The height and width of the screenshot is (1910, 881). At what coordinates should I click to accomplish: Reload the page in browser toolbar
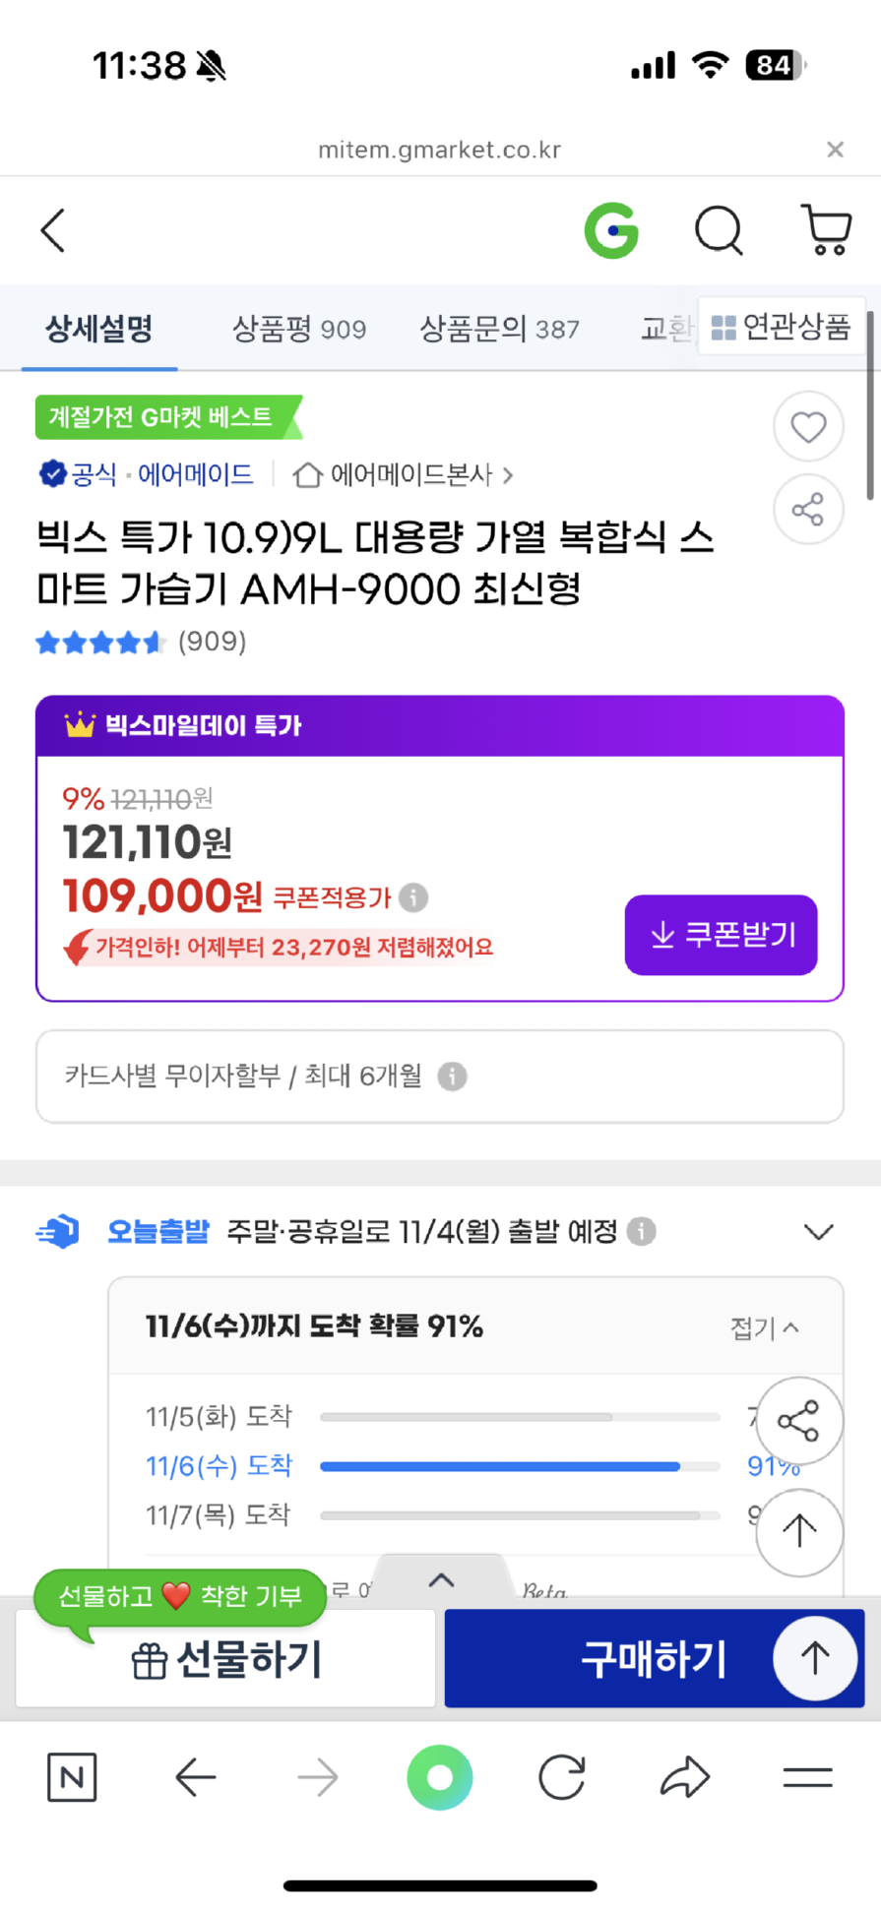point(562,1777)
